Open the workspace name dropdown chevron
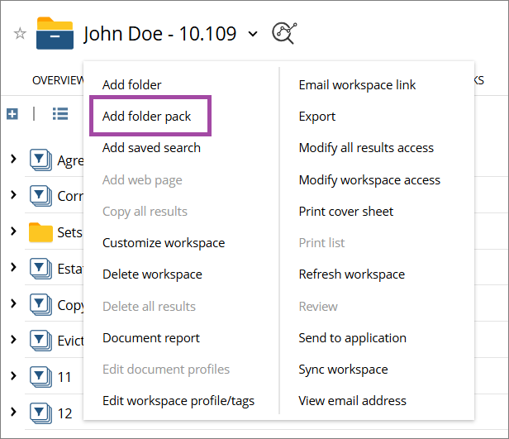Image resolution: width=509 pixels, height=439 pixels. click(253, 34)
